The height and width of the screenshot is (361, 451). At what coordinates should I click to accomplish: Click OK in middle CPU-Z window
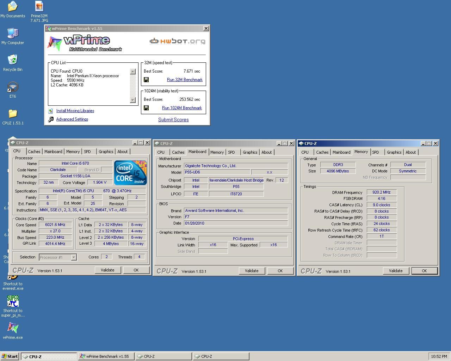click(280, 271)
